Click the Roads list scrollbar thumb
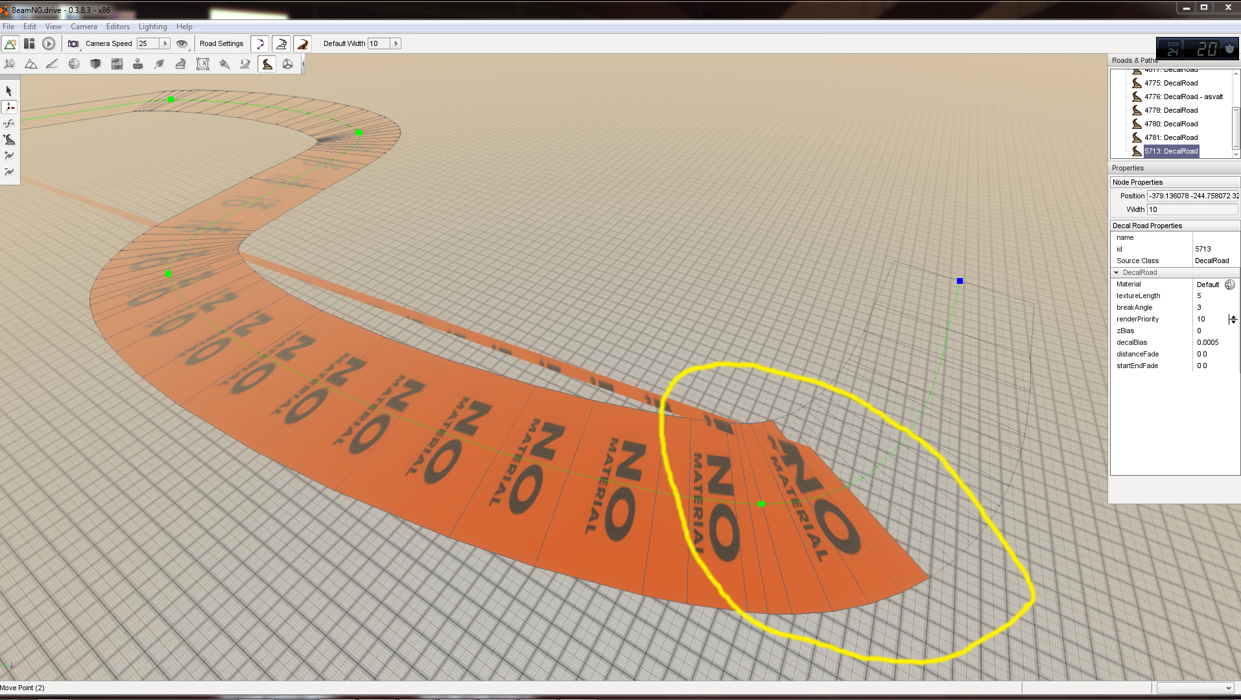Screen dimensions: 1241x700 click(1236, 128)
